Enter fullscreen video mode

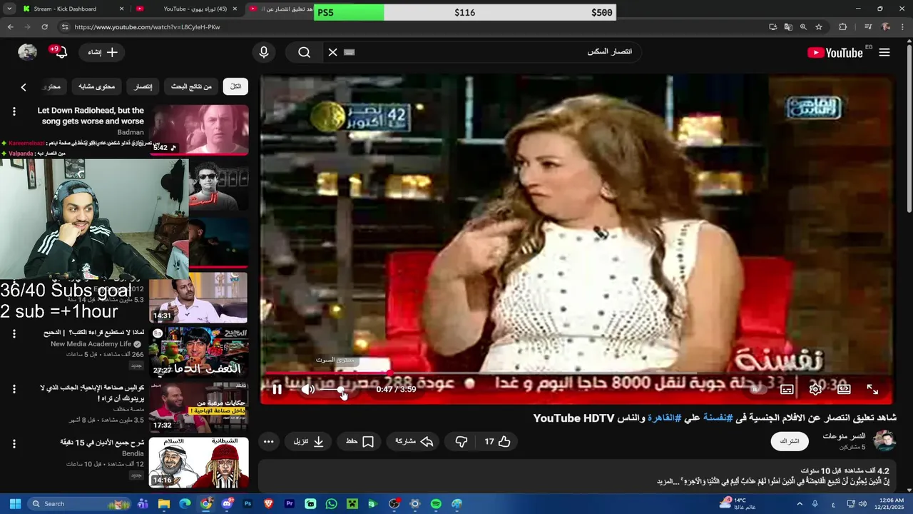872,389
